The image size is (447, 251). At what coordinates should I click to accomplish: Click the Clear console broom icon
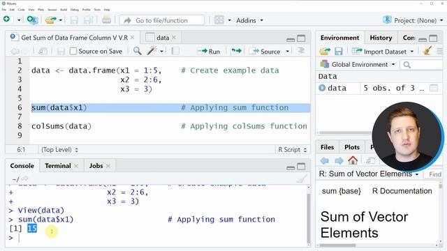coord(302,178)
